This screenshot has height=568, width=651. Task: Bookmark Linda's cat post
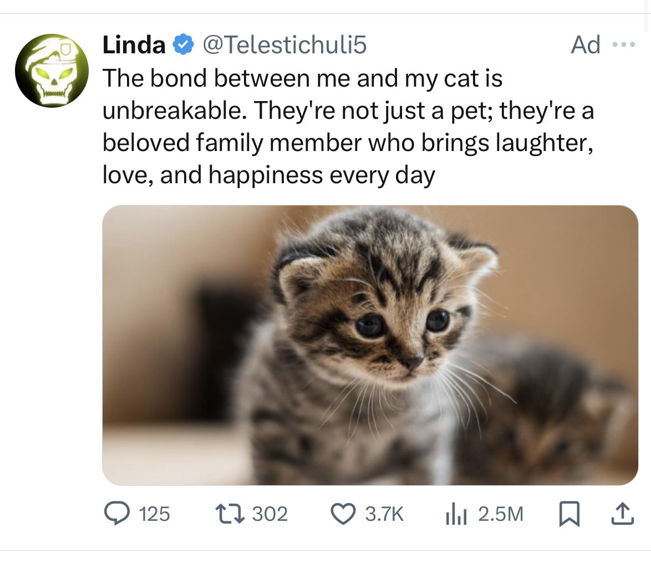coord(568,514)
